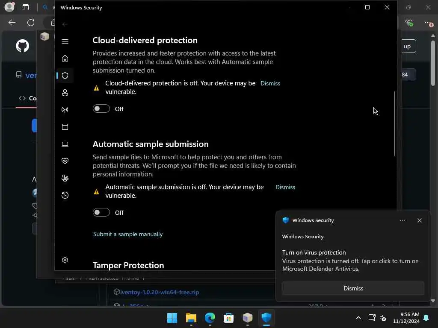This screenshot has width=438, height=328.
Task: Click the Tamper Protection heading
Action: click(128, 265)
